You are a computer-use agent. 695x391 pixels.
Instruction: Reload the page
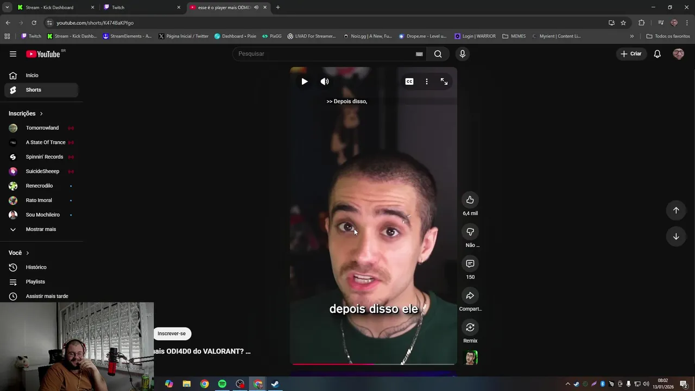tap(34, 23)
